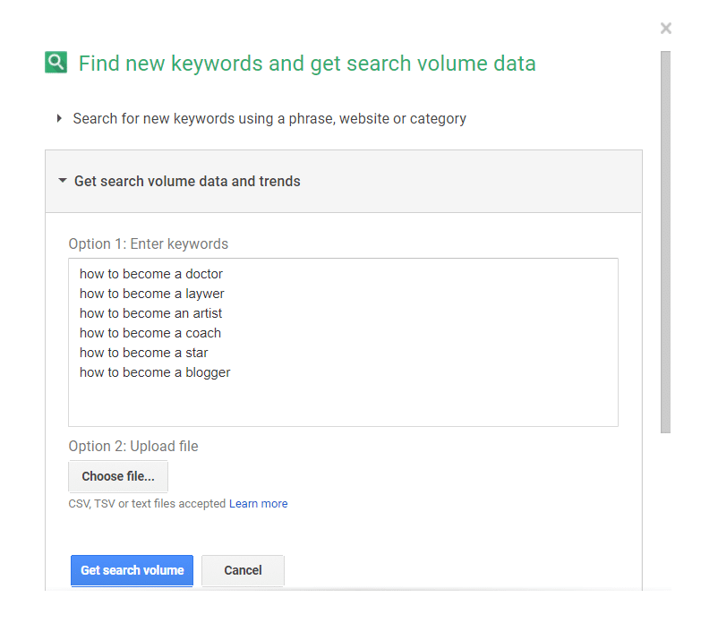The image size is (718, 623).
Task: Click the 'Cancel' button
Action: pyautogui.click(x=243, y=570)
